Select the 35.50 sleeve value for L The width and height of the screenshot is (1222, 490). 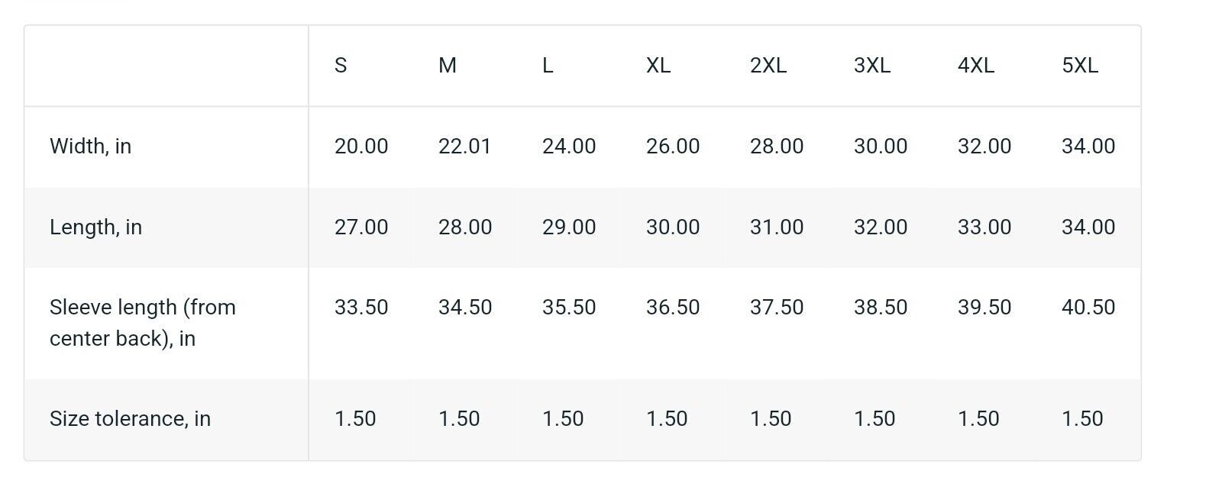pyautogui.click(x=569, y=308)
